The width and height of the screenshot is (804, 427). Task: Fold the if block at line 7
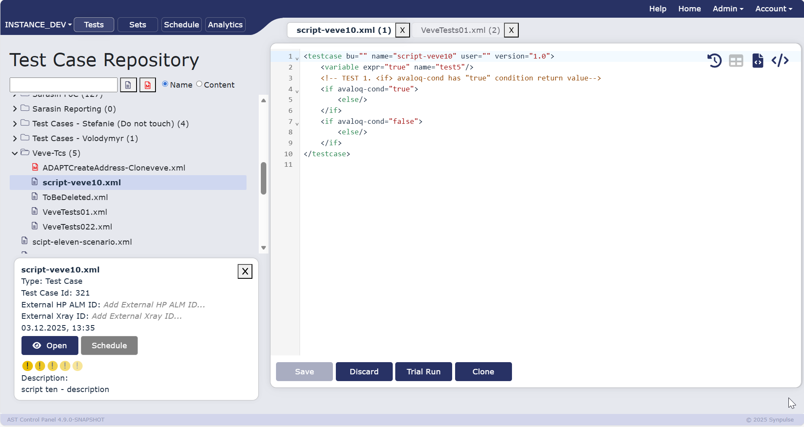click(297, 124)
